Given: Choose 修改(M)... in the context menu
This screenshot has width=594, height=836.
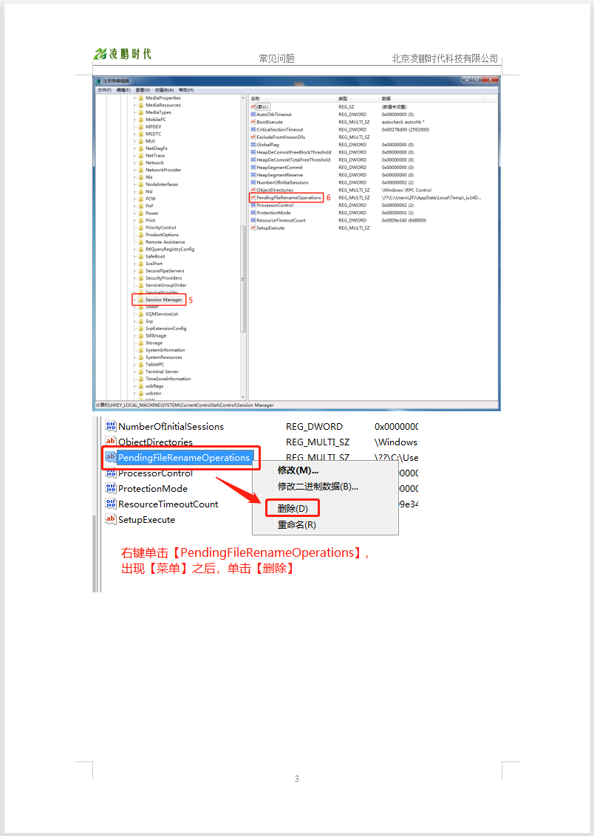Looking at the screenshot, I should point(298,470).
